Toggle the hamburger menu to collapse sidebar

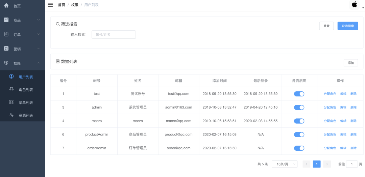50,5
